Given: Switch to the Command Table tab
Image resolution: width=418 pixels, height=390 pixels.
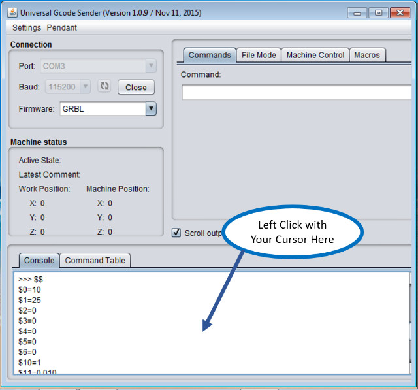Looking at the screenshot, I should click(x=95, y=260).
